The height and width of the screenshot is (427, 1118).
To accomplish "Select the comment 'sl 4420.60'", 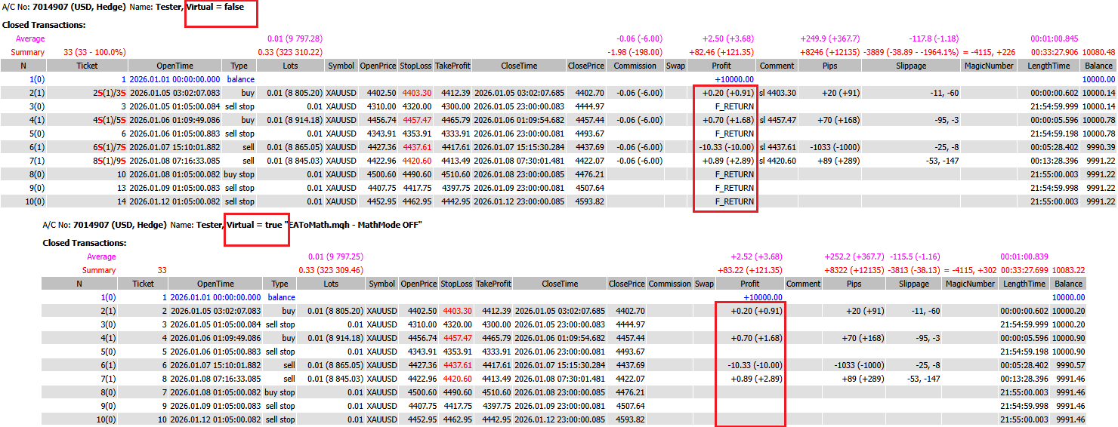I will (x=778, y=161).
